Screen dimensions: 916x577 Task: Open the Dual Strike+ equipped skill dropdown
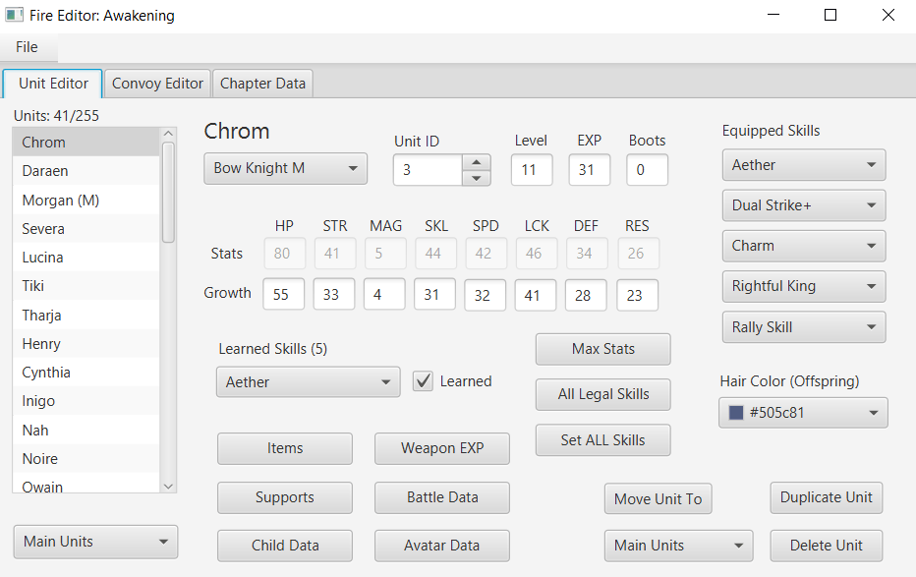click(x=803, y=205)
